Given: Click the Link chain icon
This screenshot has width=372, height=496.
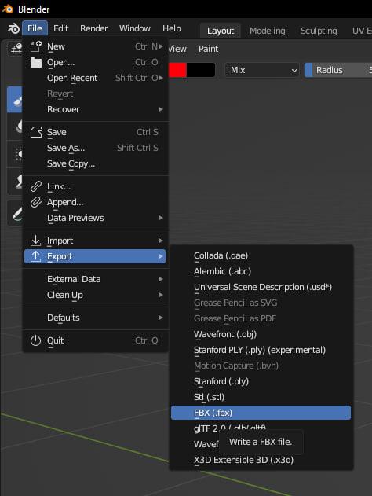Looking at the screenshot, I should [x=35, y=186].
